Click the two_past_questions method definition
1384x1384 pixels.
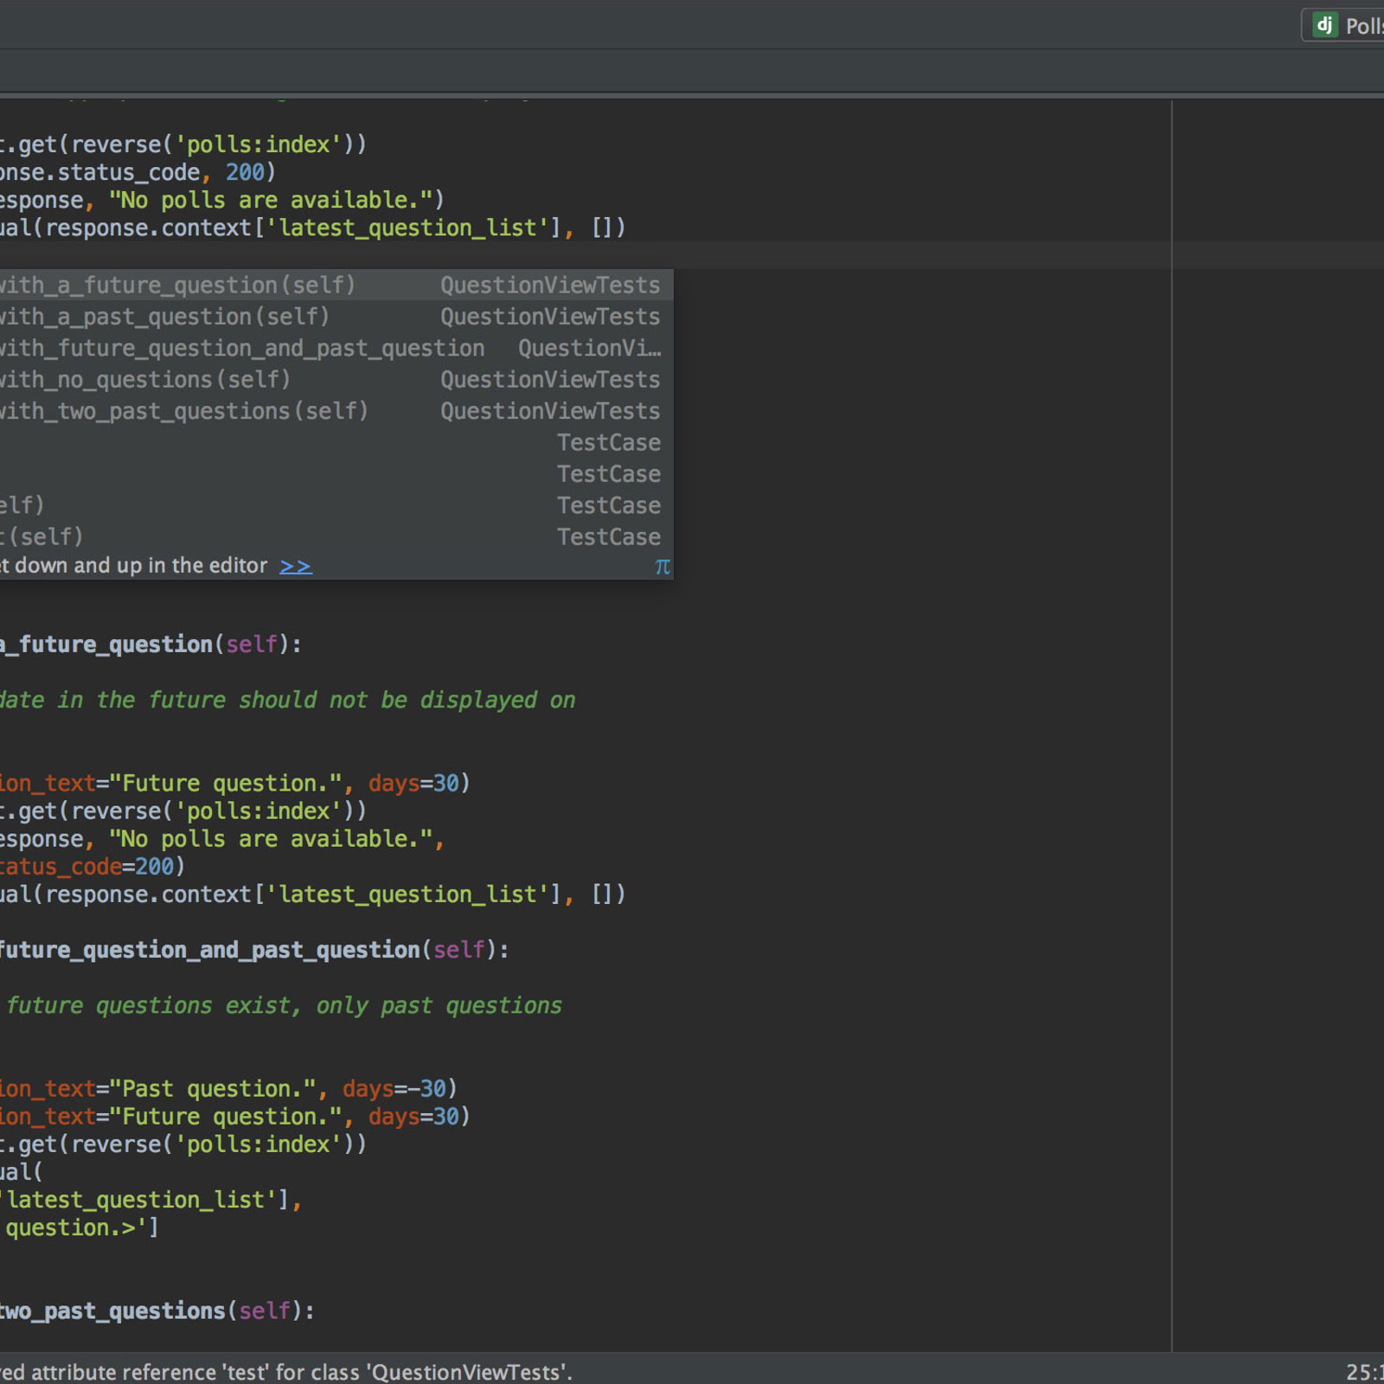click(x=112, y=1310)
